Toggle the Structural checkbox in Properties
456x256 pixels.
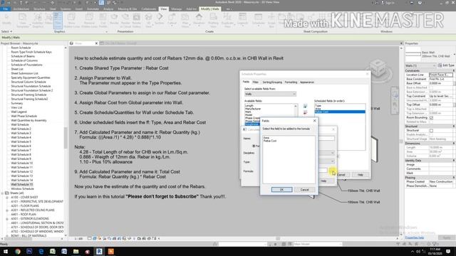431,131
